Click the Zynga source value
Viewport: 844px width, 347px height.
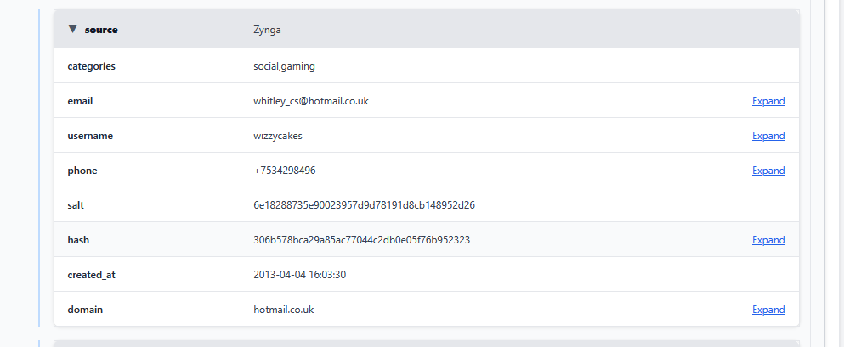click(x=267, y=30)
